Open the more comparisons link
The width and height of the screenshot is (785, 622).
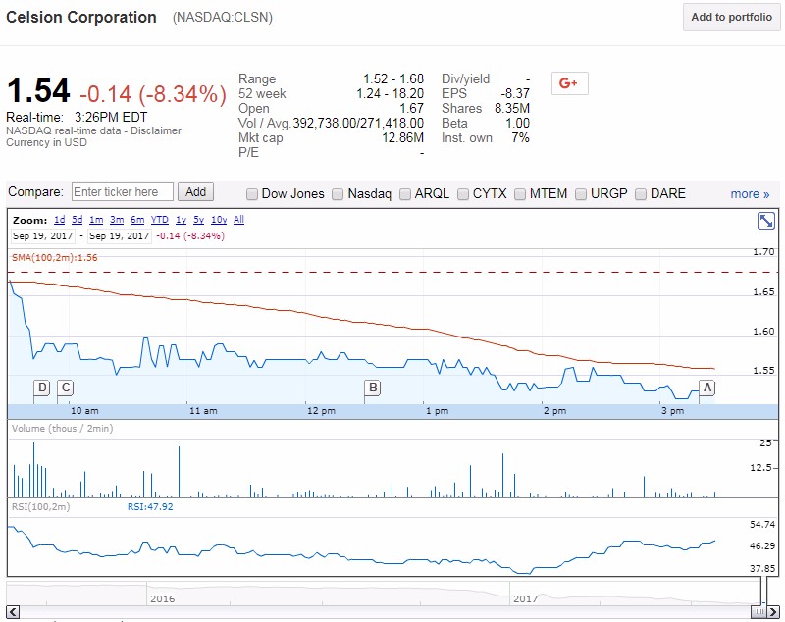click(750, 194)
